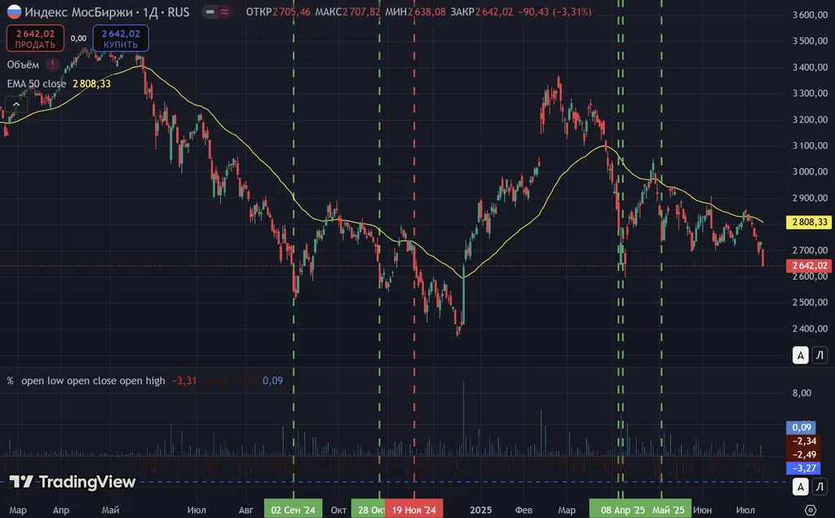Click the yellow 2 808,33 value in EMA legend
This screenshot has height=518, width=835.
coord(91,84)
